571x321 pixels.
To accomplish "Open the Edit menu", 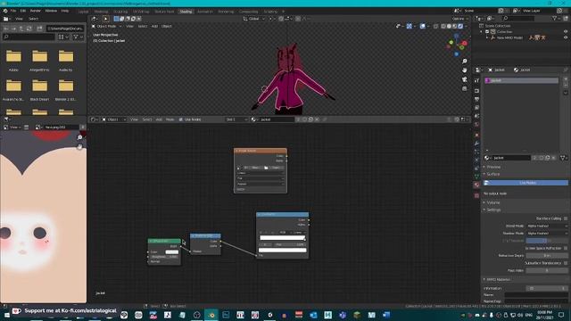I will click(x=23, y=11).
